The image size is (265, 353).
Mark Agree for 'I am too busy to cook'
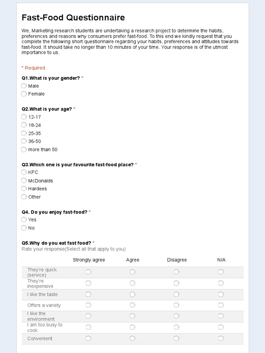(x=132, y=327)
